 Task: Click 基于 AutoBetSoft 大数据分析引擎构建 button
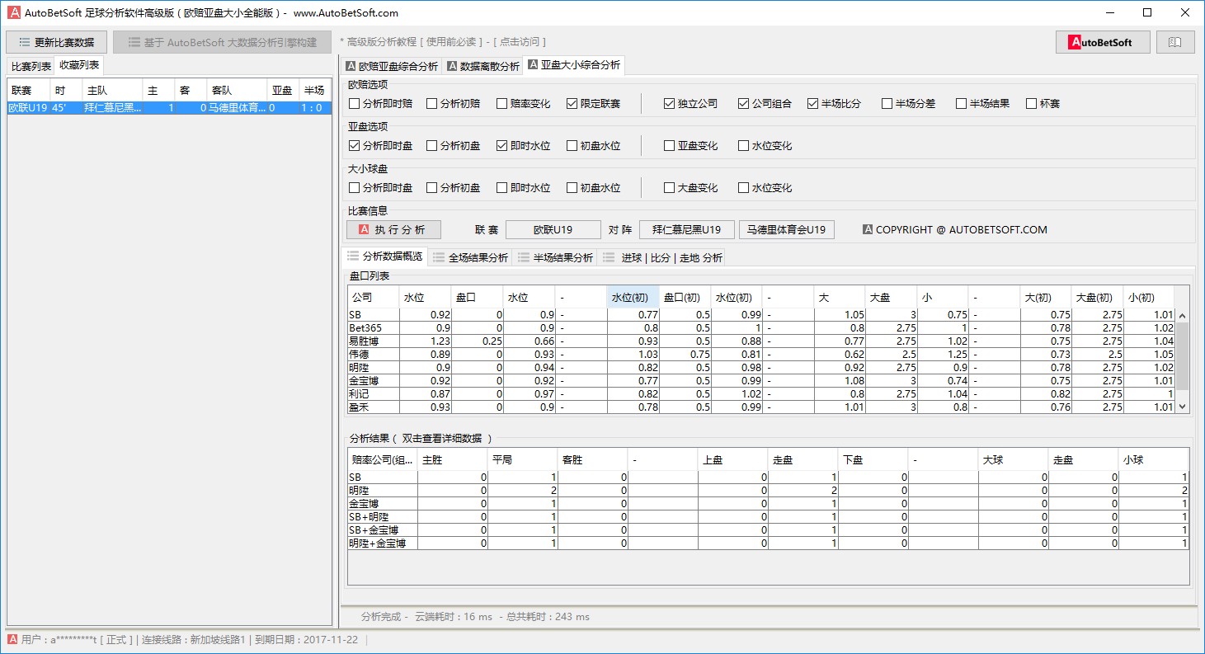223,42
